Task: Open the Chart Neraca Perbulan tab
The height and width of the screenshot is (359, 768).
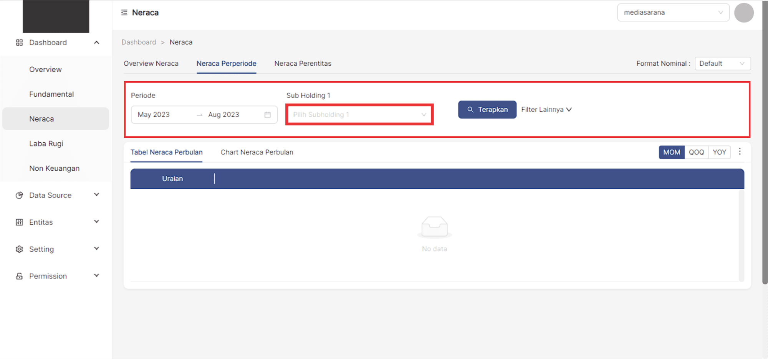Action: click(x=257, y=152)
